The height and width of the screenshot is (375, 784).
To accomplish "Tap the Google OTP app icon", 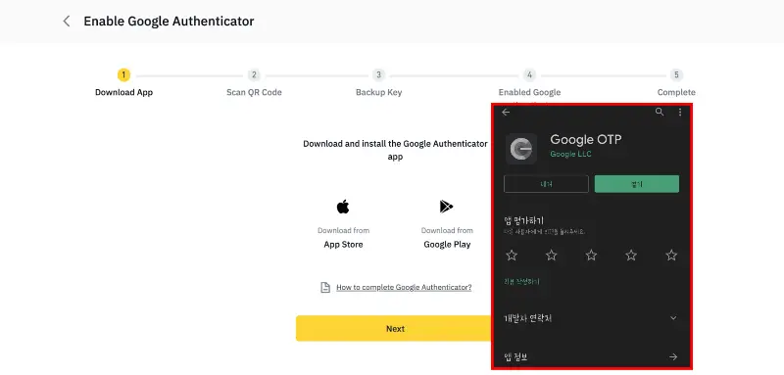I will [x=521, y=148].
